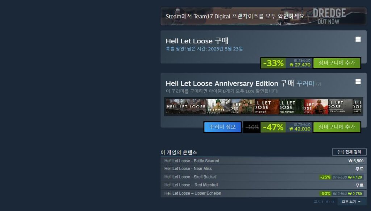Open Hell Let Loose - Skull Bucket DLC

coord(263,177)
